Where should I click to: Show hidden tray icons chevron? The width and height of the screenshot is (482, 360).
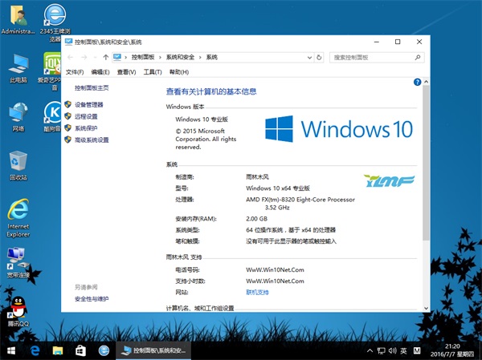(x=370, y=351)
